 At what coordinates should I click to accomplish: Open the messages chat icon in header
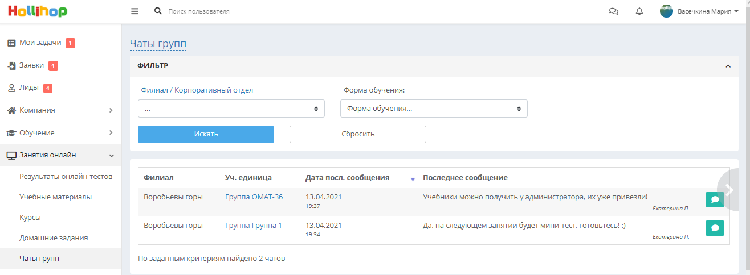(614, 11)
